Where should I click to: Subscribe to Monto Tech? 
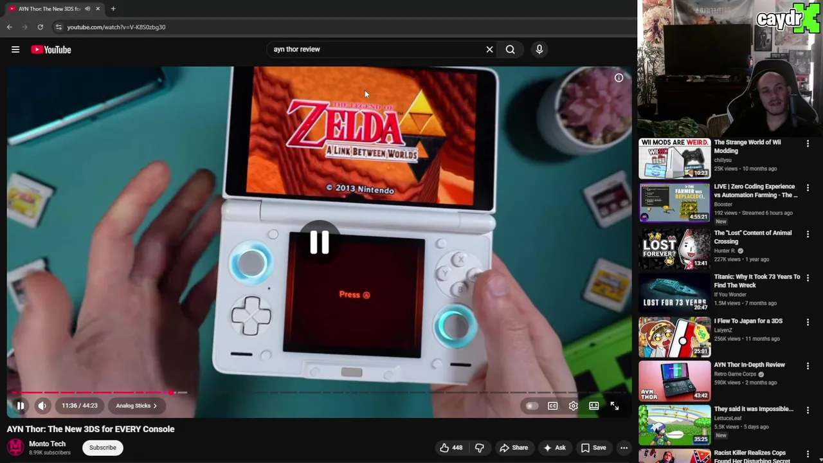click(103, 448)
